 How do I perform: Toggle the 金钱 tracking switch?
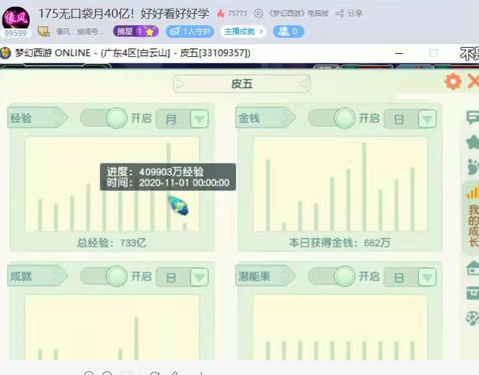332,118
